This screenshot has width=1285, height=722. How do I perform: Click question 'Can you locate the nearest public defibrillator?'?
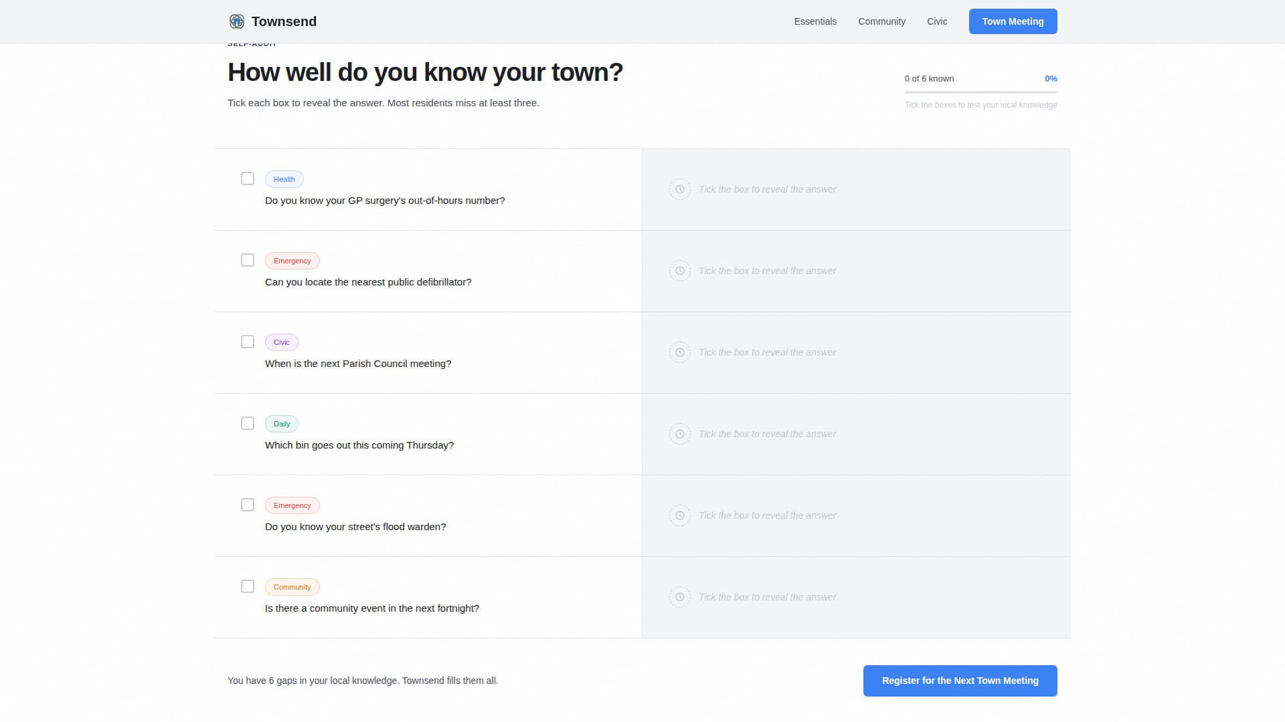coord(368,282)
